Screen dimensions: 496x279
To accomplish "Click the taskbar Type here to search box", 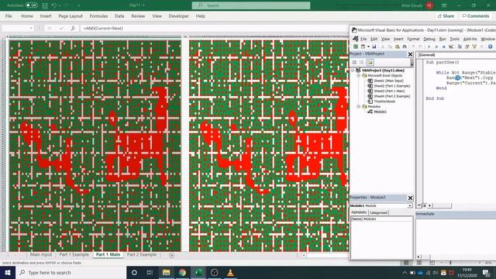I will [71, 272].
